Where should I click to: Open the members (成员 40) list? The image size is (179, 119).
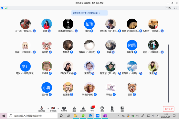click(83, 109)
